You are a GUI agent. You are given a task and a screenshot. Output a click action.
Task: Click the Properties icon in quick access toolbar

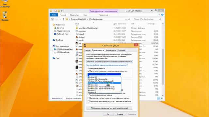click(56, 11)
